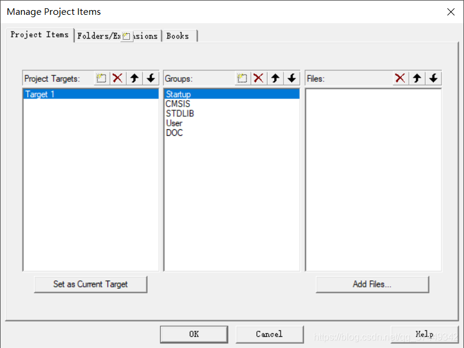Add a new group with New icon
The height and width of the screenshot is (348, 464).
coord(242,78)
